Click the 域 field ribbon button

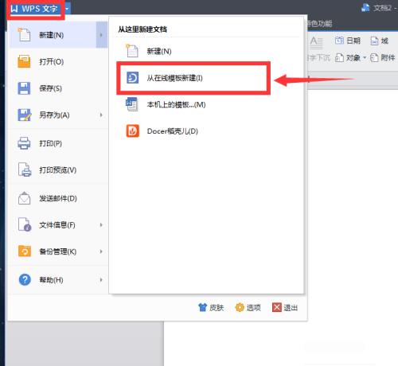pos(380,41)
